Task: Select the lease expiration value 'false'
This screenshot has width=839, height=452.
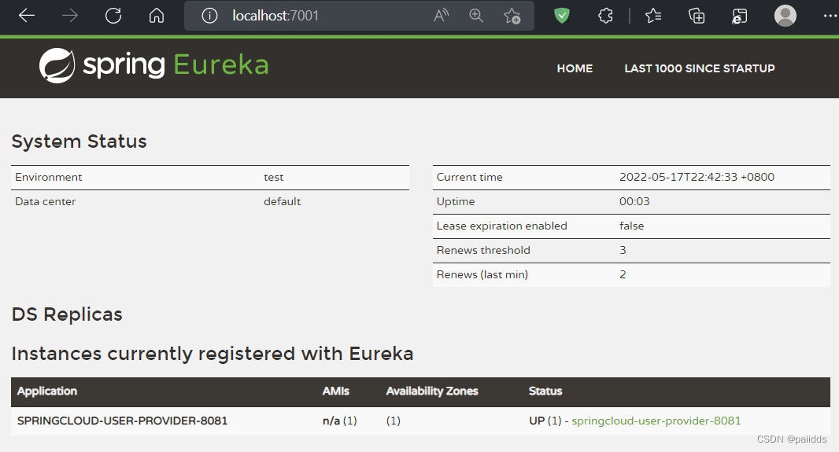Action: point(631,226)
